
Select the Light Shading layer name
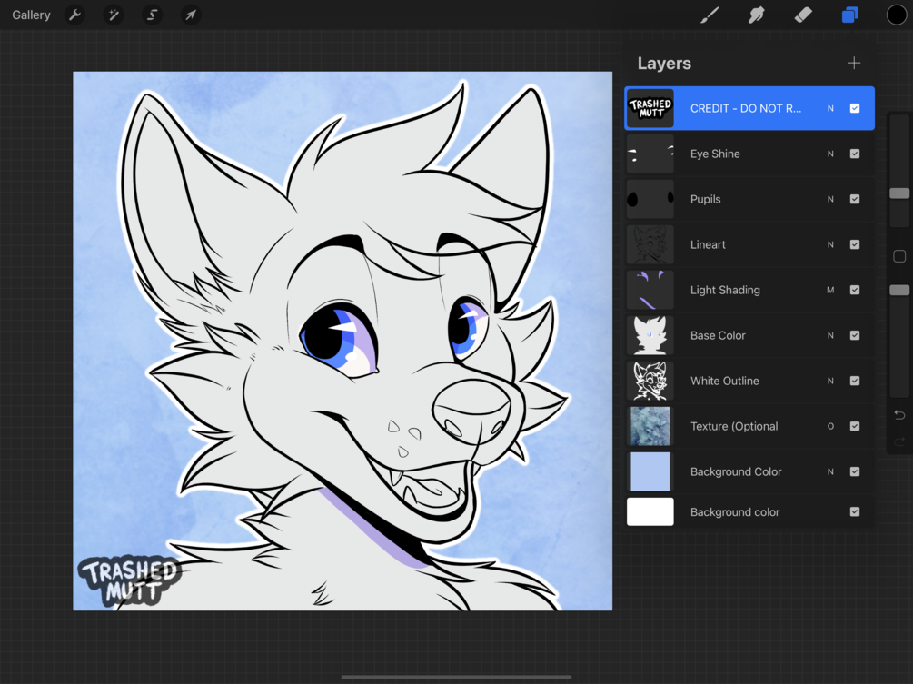point(725,290)
